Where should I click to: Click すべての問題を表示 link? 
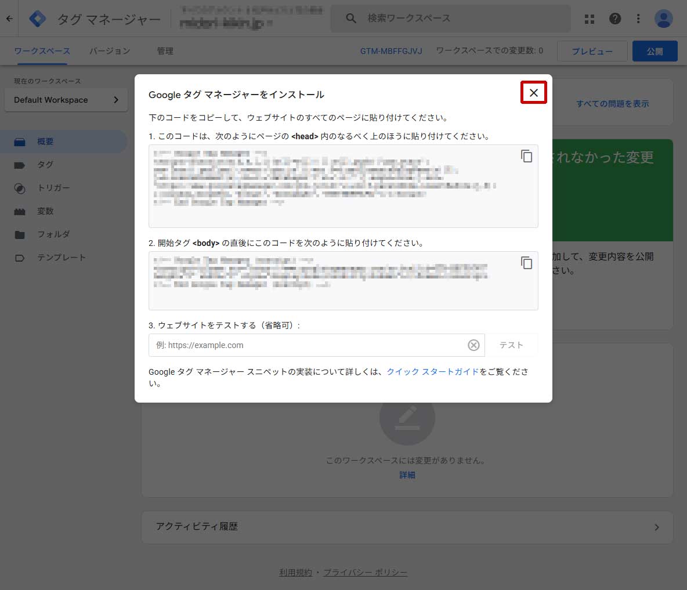pos(613,104)
